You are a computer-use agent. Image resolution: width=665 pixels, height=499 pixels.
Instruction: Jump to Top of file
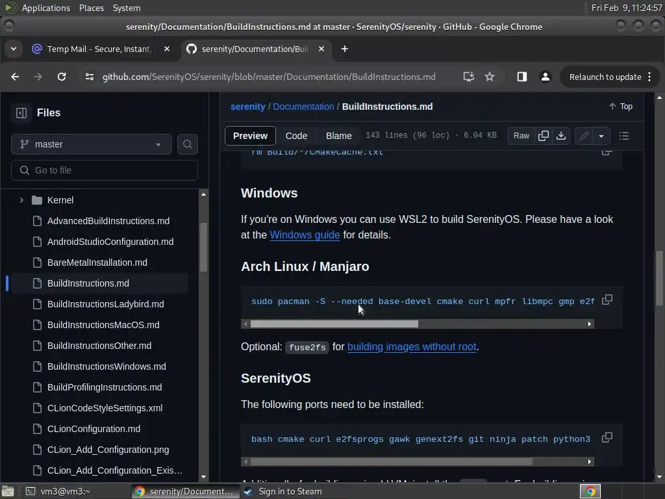tap(620, 107)
